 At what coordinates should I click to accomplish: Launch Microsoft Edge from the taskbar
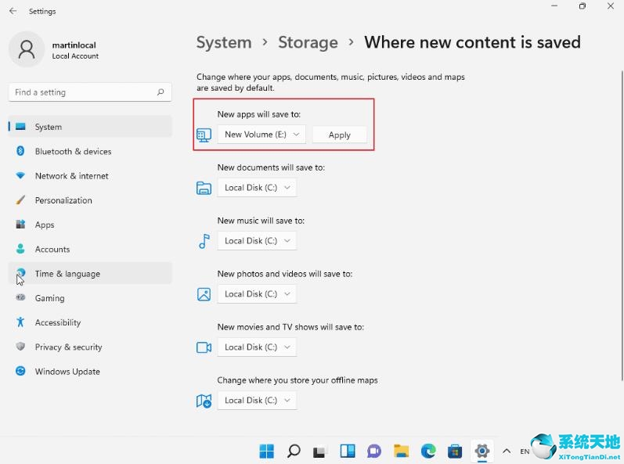click(428, 451)
